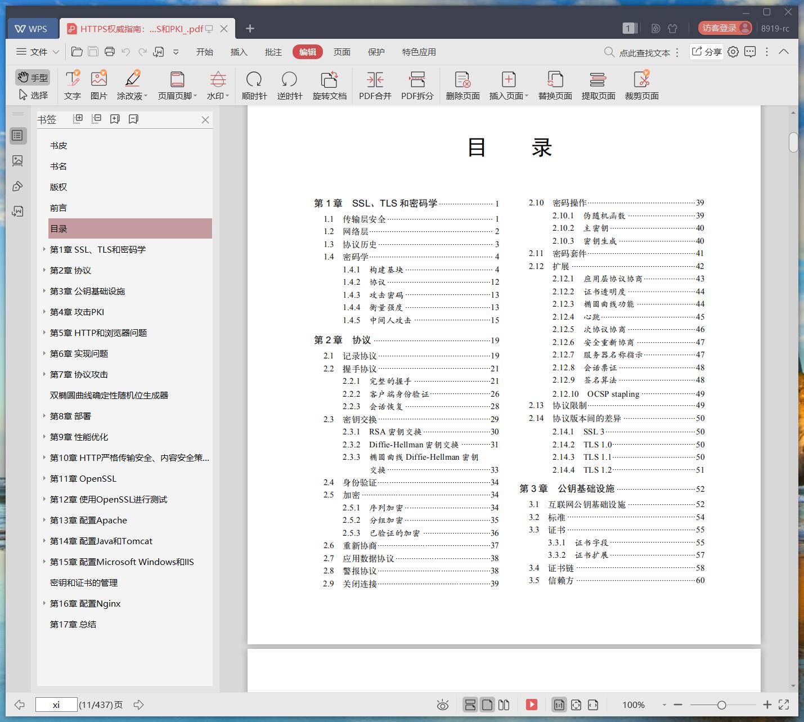Zoom out with minus button

click(x=678, y=705)
